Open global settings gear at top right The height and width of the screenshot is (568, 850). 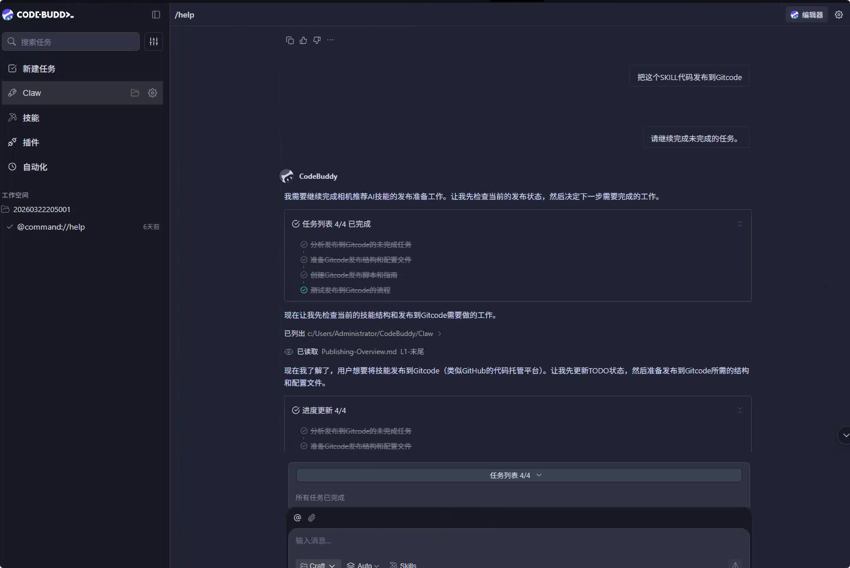pos(839,15)
